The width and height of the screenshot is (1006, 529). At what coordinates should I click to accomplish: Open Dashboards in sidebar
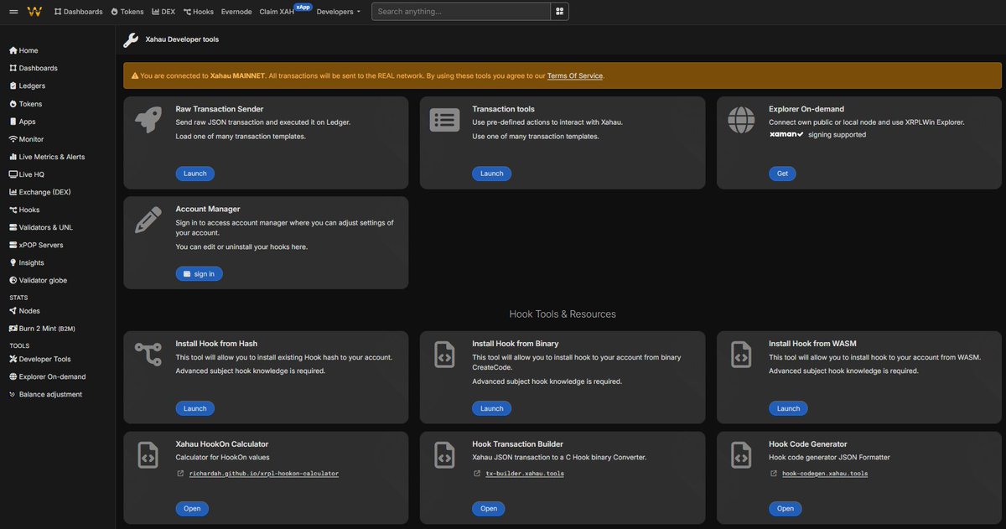(34, 68)
